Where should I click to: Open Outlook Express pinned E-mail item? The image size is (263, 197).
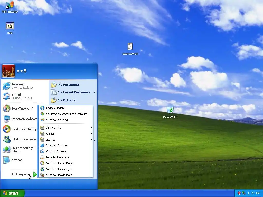[24, 96]
